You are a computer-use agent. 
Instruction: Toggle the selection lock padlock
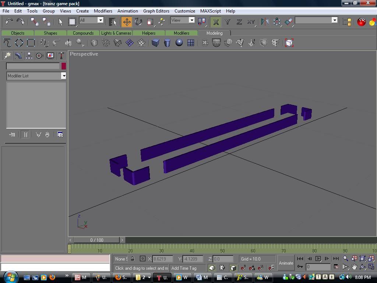pos(133,259)
